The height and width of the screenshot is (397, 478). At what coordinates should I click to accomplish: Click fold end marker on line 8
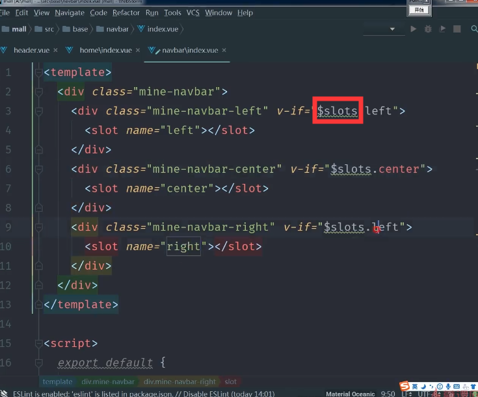39,208
